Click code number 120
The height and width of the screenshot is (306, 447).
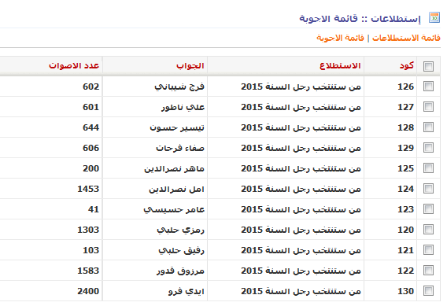(x=405, y=230)
